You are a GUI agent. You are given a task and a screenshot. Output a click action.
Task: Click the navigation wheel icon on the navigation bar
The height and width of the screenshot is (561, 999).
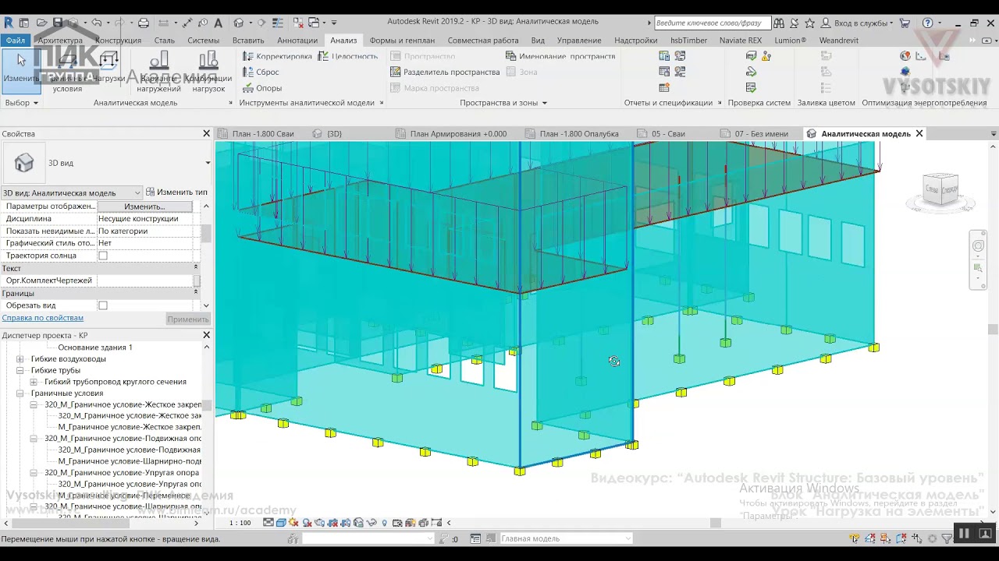point(978,246)
